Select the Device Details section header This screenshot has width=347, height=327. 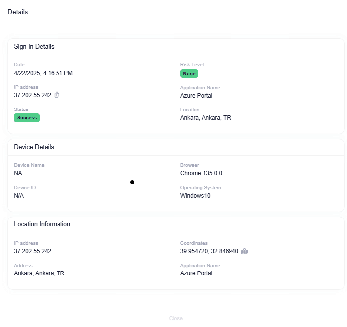[34, 147]
